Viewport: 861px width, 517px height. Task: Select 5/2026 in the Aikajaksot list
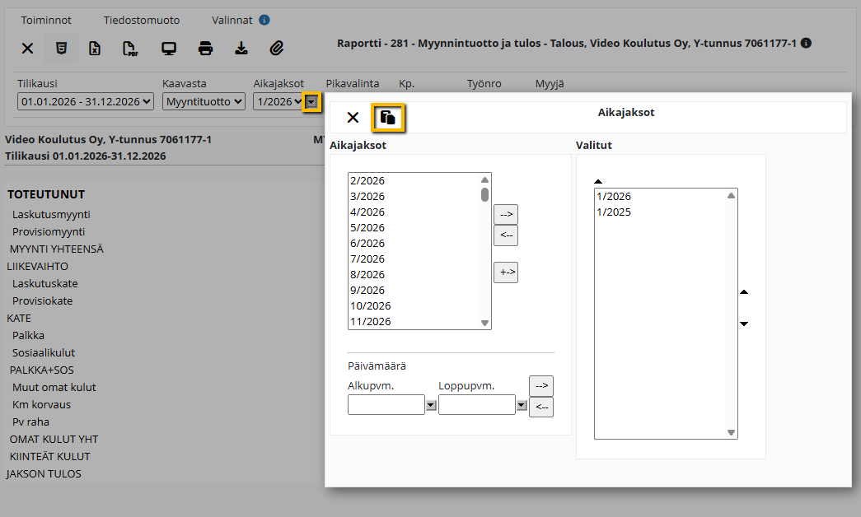tap(414, 227)
